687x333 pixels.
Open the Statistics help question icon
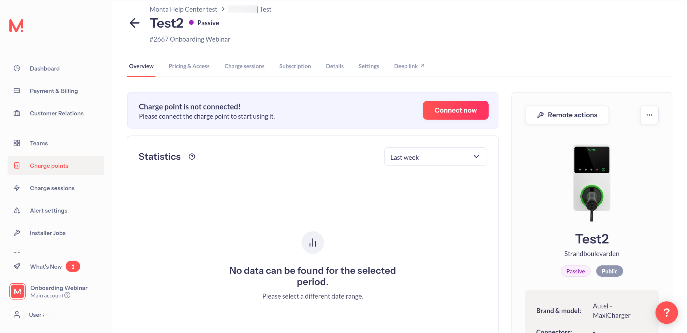(x=192, y=157)
